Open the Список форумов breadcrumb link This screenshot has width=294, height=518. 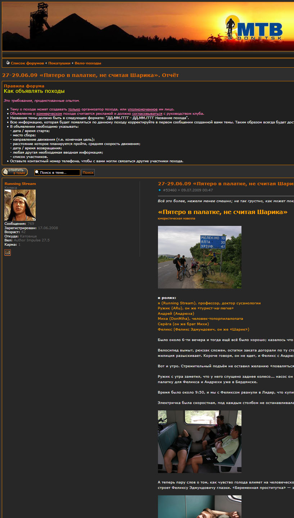(27, 63)
